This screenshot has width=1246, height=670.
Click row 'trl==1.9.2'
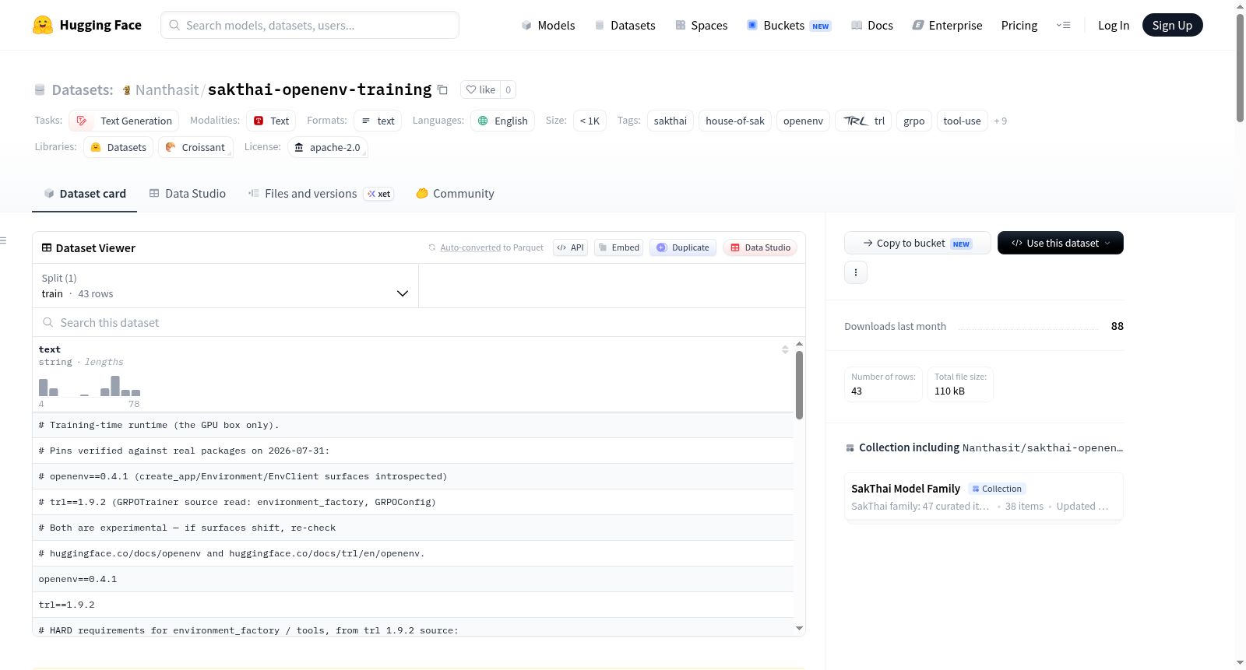tap(413, 605)
